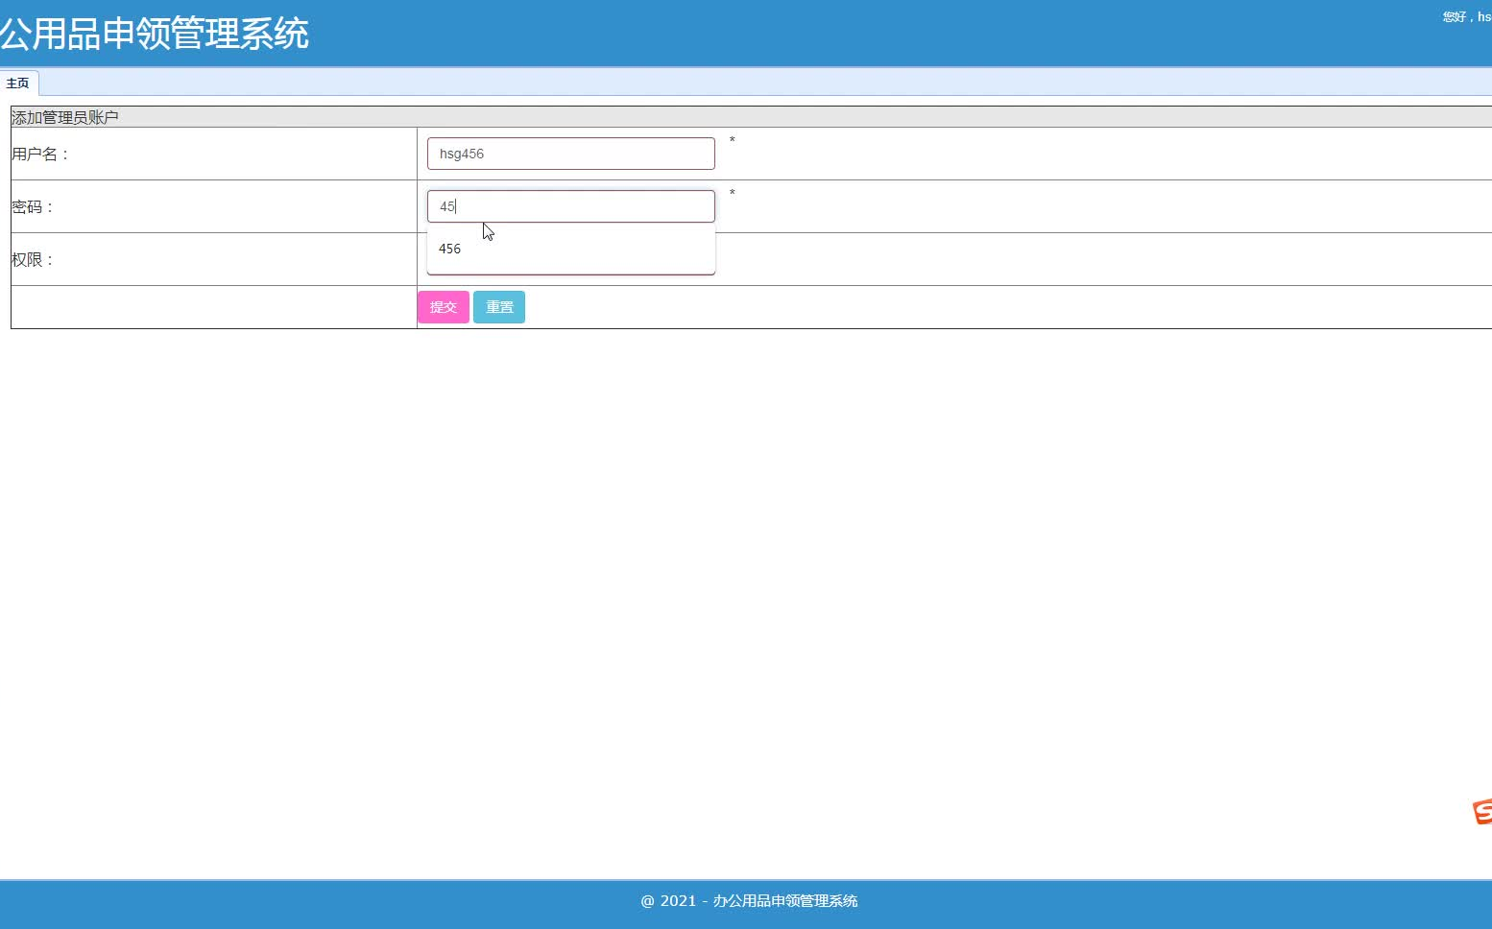Reset the form with the 重置 button
This screenshot has width=1492, height=929.
(499, 307)
